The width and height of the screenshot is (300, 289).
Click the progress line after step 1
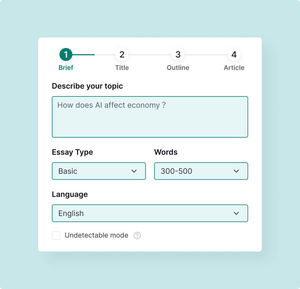click(94, 55)
